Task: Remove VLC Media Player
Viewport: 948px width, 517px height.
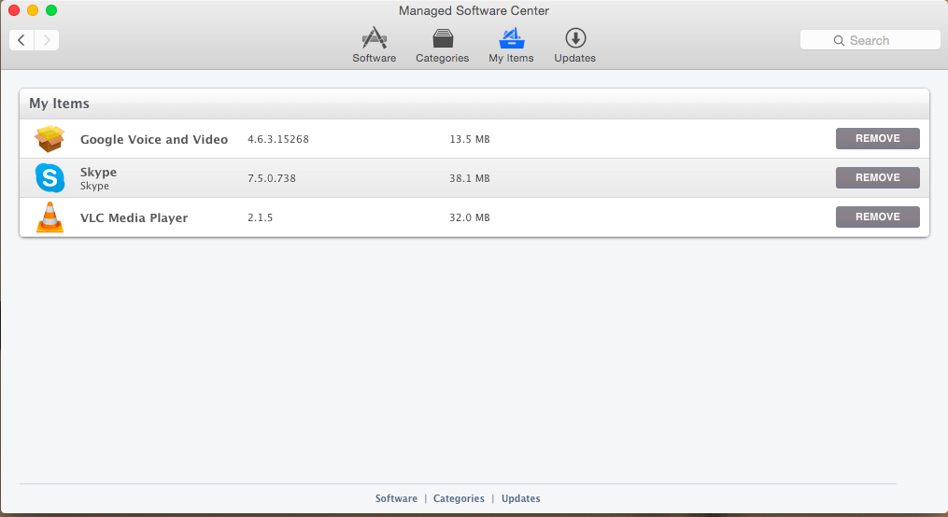Action: [877, 217]
